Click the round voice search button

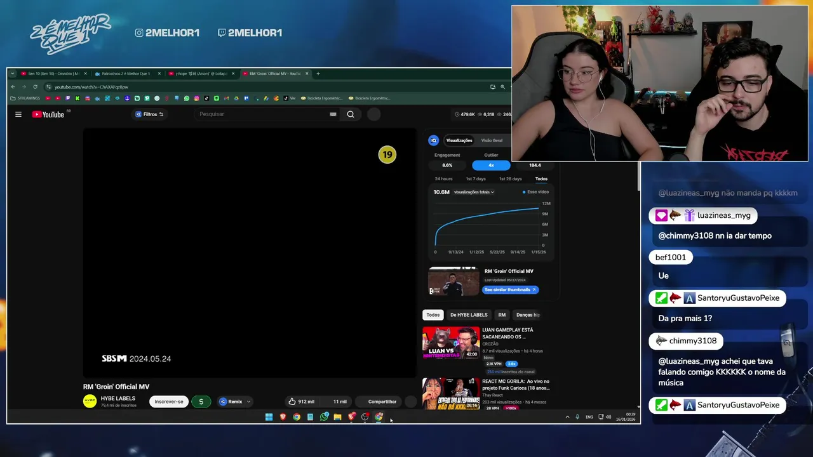click(x=374, y=114)
